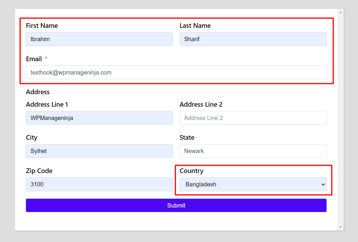Click the chevron on the Country selector

323,184
